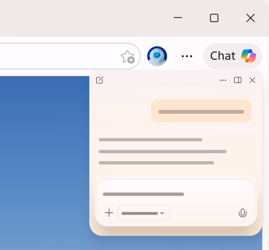Screen dimensions: 269x250
Task: Click the plus icon to add attachment
Action: (109, 213)
